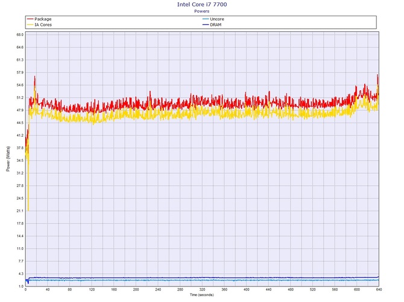The width and height of the screenshot is (404, 302).
Task: Click the Time (seconds) axis label
Action: coord(202,295)
